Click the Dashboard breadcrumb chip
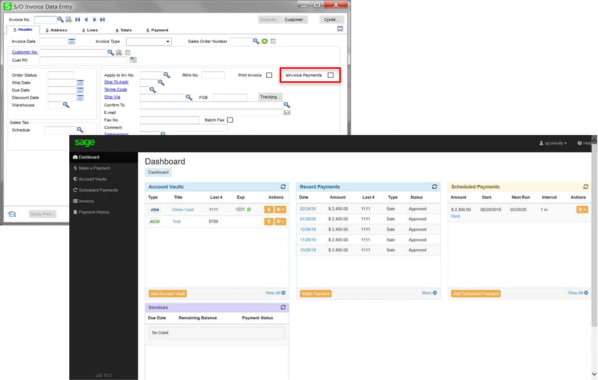Viewport: 598px width, 380px height. 158,172
